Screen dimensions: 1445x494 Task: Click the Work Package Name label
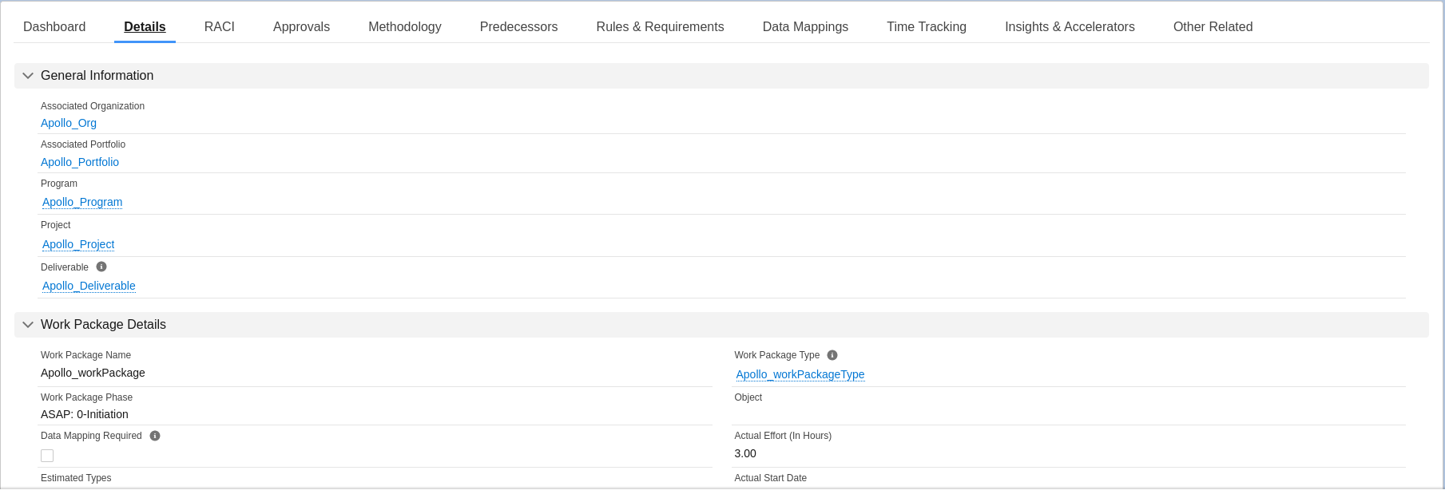[85, 355]
